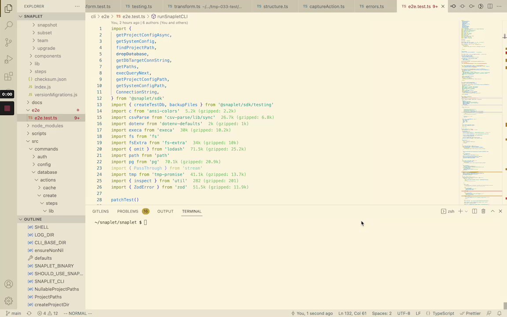Click Spaces: 2 indentation setting
507x317 pixels.
382,313
